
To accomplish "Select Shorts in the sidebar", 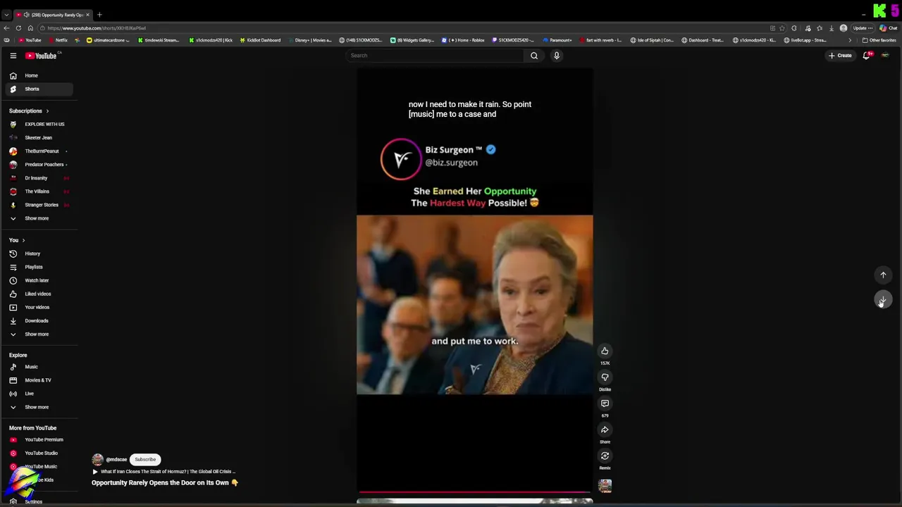I will (x=39, y=89).
